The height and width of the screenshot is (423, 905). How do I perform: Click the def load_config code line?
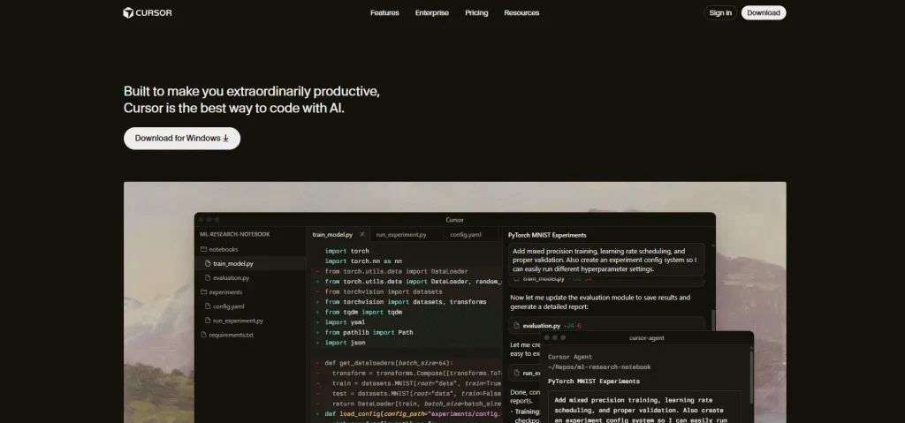click(413, 414)
